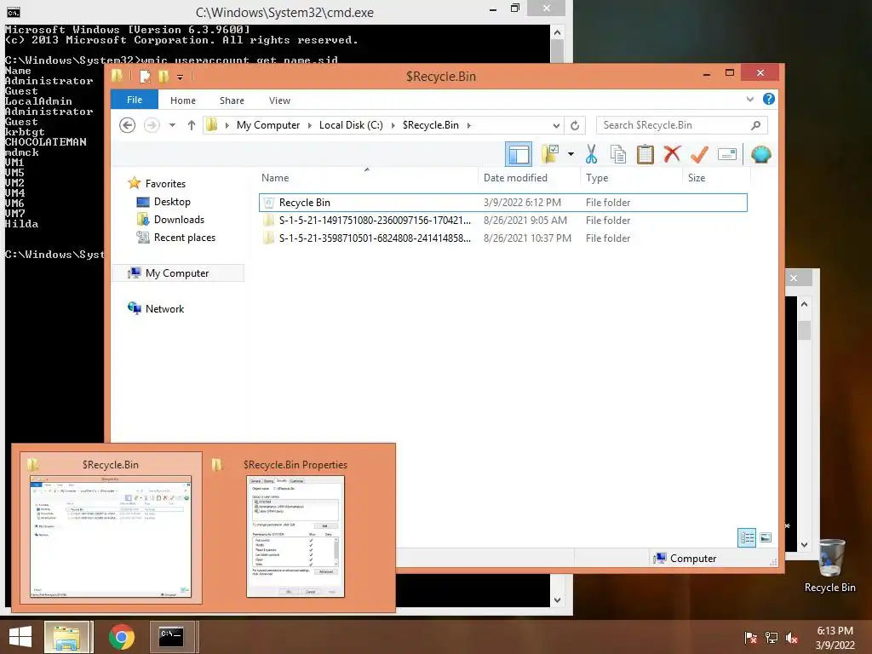This screenshot has width=872, height=654.
Task: Open the View ribbon tab
Action: coord(279,100)
